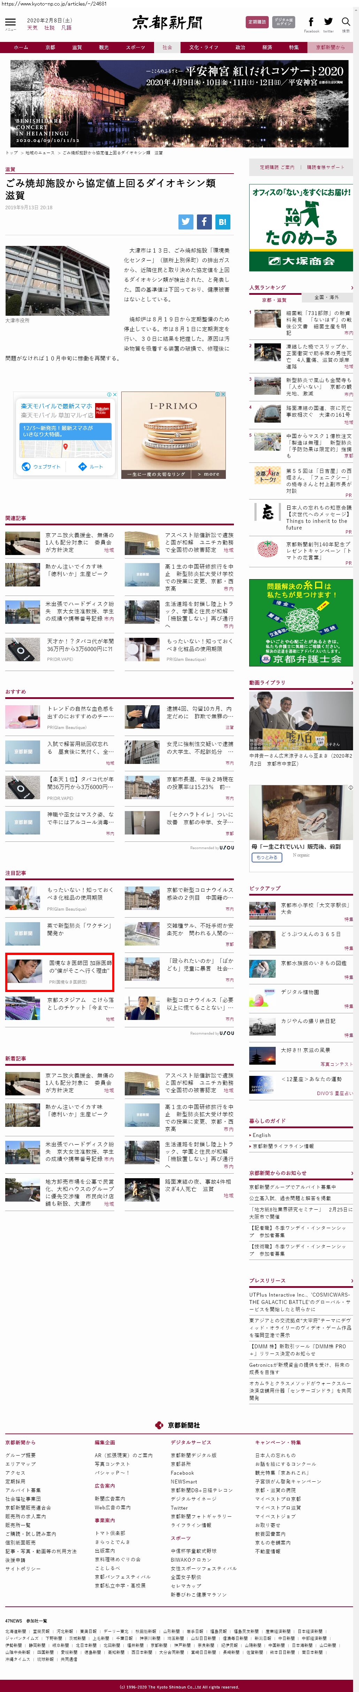The height and width of the screenshot is (1692, 359).
Task: Share the article via Twitter button
Action: tap(186, 221)
